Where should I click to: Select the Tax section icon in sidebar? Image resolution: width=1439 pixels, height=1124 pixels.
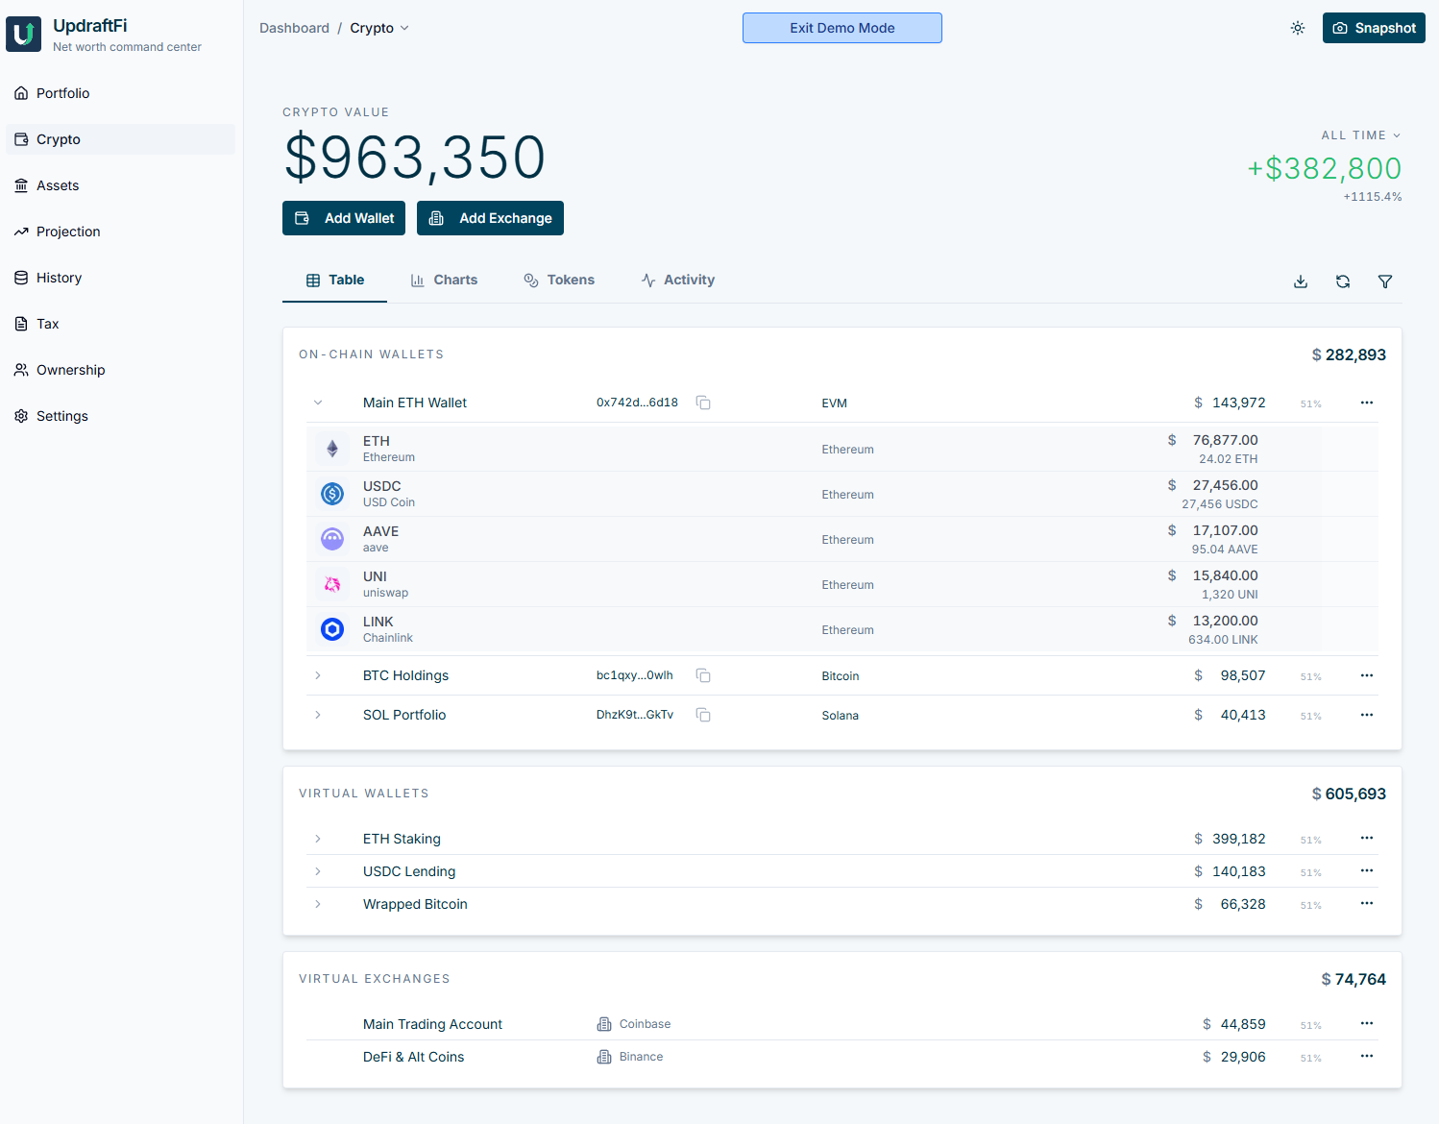(21, 324)
